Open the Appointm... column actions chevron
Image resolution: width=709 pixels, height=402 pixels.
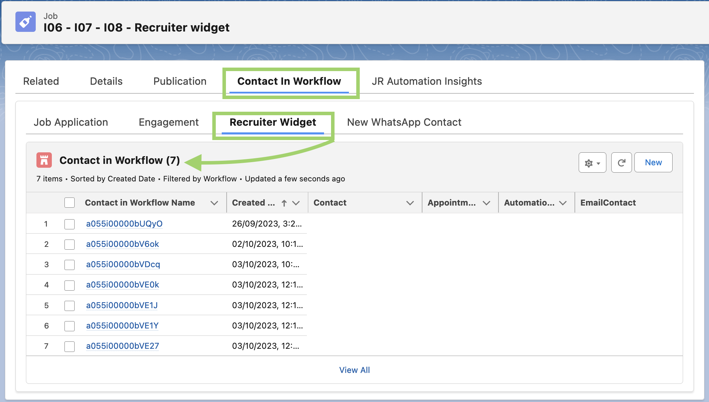(486, 203)
